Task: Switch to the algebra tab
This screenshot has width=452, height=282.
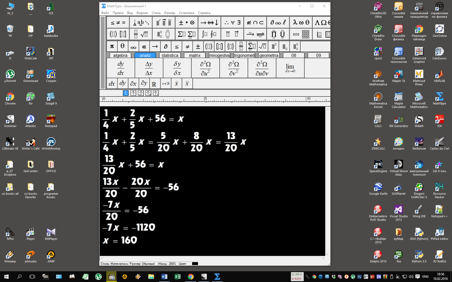Action: [120, 55]
